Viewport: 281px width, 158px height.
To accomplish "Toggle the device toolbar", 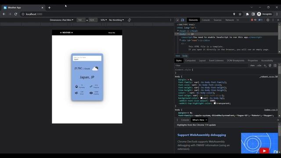I will coord(183,20).
